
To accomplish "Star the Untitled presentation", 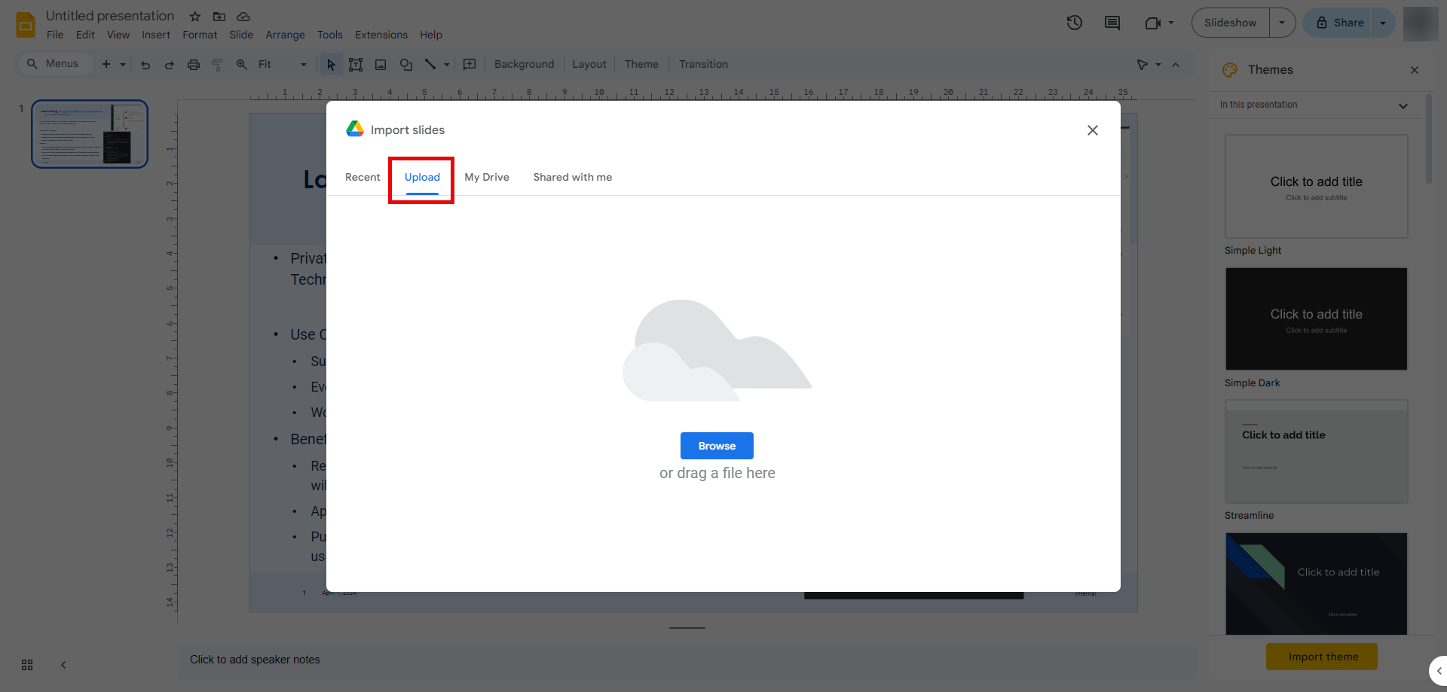I will pyautogui.click(x=194, y=16).
